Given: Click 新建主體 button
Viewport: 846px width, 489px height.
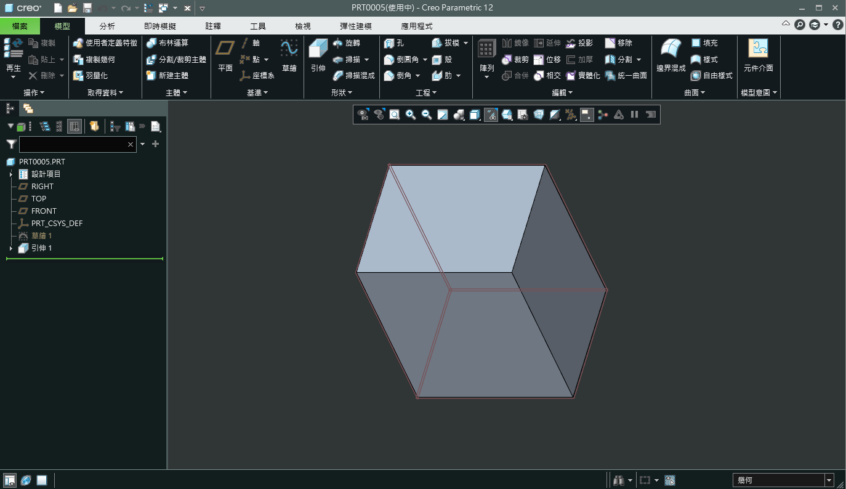Looking at the screenshot, I should (167, 76).
